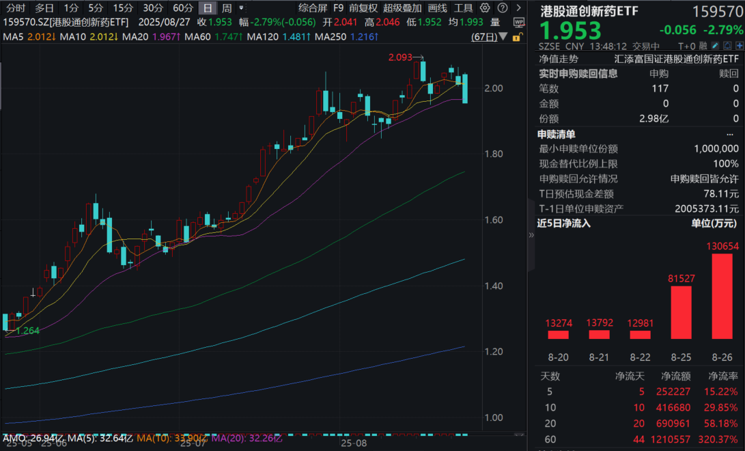This screenshot has width=745, height=451.
Task: Open the (67日) dropdown arrow
Action: [x=503, y=37]
